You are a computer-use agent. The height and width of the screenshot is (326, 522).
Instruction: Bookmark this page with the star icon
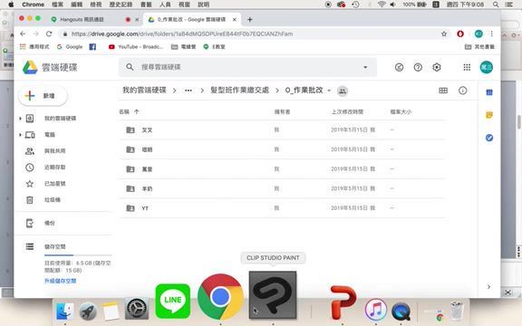click(444, 34)
